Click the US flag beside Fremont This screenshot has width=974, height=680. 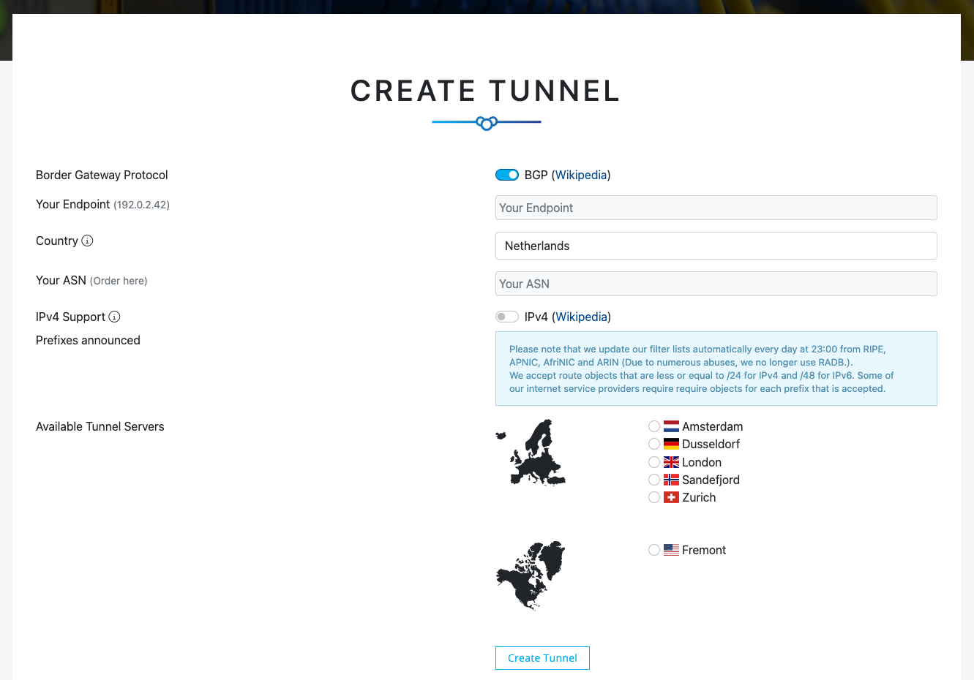[x=671, y=549]
